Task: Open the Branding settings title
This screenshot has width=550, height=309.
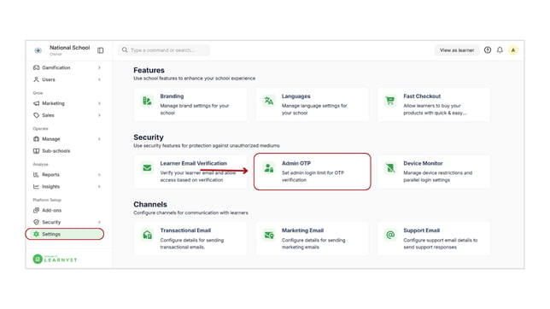Action: click(172, 96)
